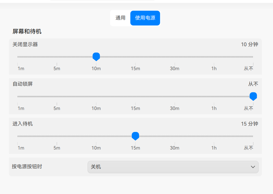
Task: Click the 1h tick label under 关闭显示器
Action: 214,69
